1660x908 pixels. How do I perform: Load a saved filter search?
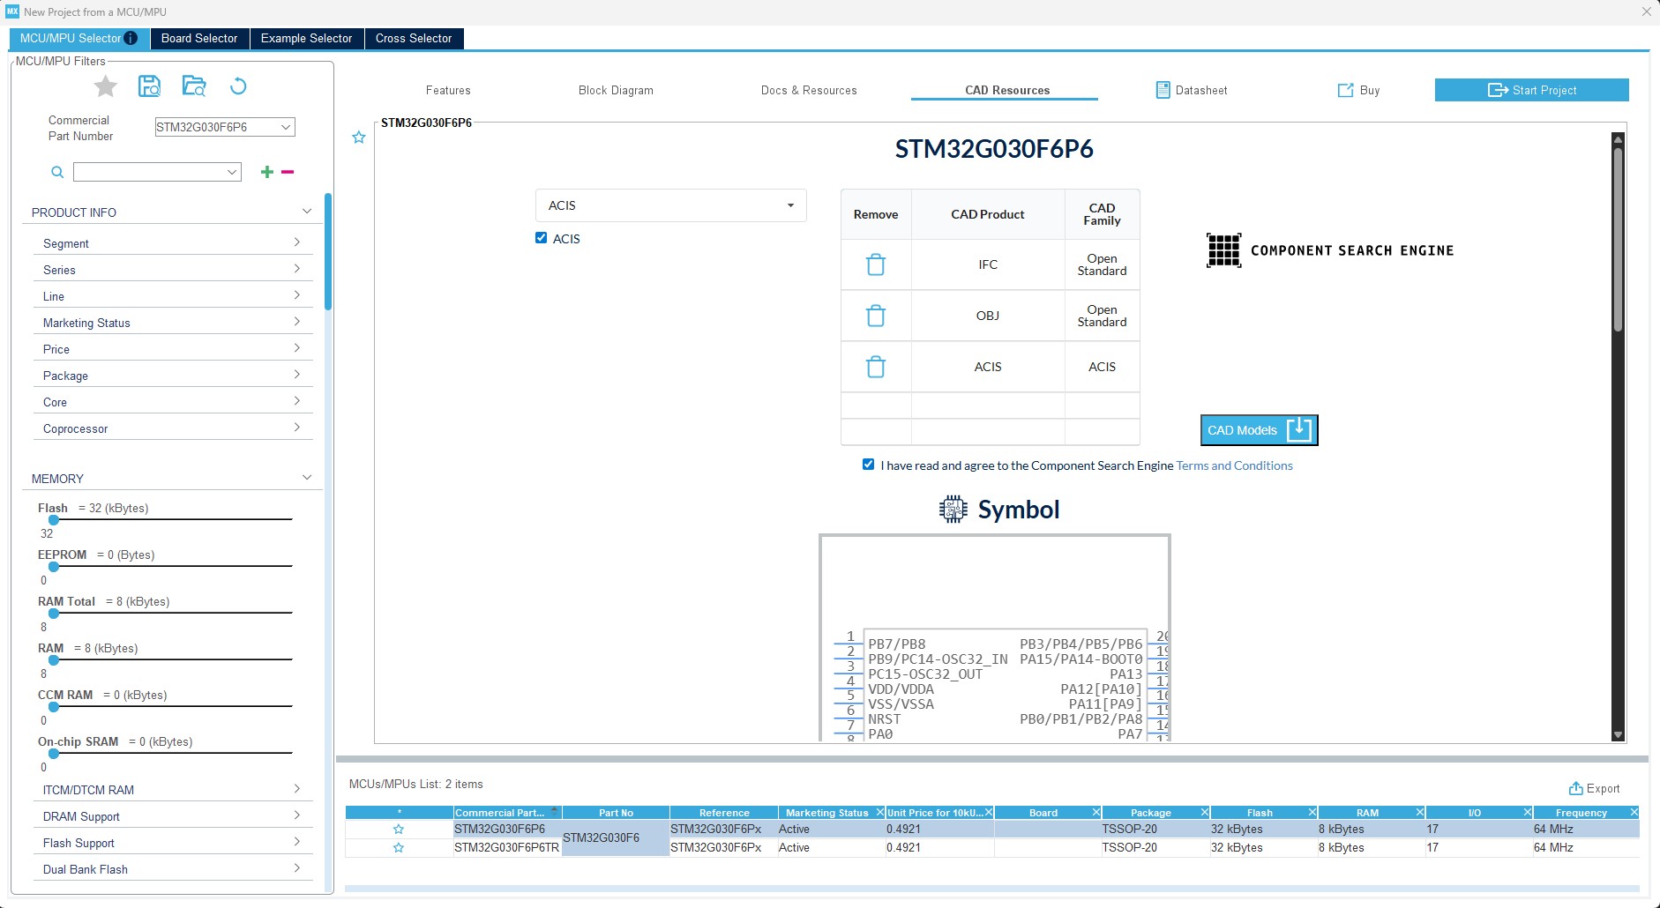coord(194,86)
